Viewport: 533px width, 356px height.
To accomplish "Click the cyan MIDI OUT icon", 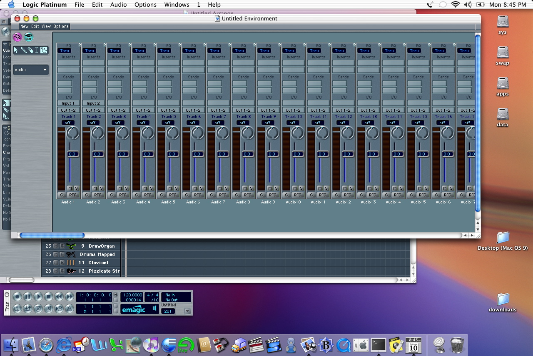I will point(28,38).
